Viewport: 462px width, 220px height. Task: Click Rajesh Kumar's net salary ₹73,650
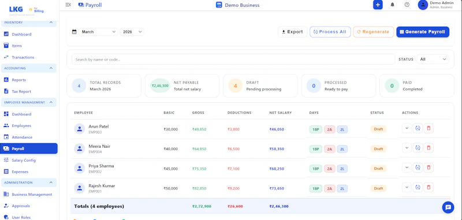click(x=277, y=188)
